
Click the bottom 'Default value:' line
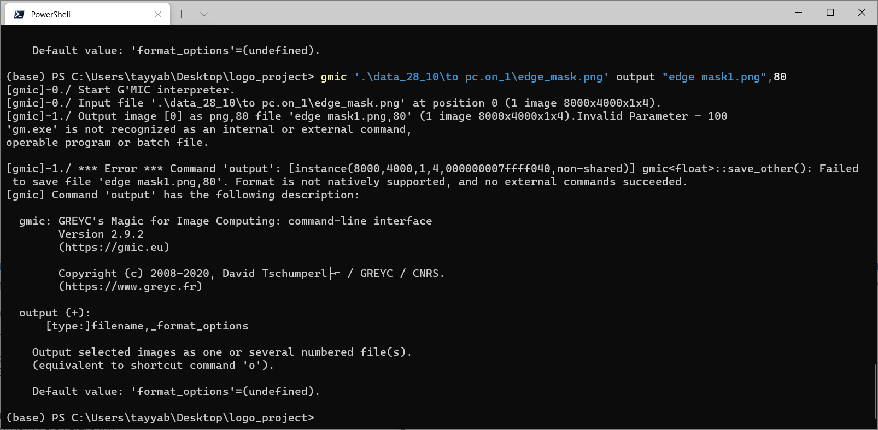(176, 391)
